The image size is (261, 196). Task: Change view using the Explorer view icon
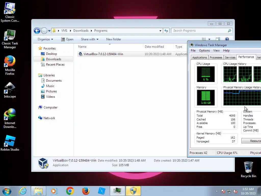204,39
